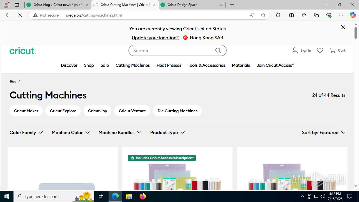Viewport: 359px width, 202px height.
Task: Open browser Collections icon
Action: click(316, 15)
